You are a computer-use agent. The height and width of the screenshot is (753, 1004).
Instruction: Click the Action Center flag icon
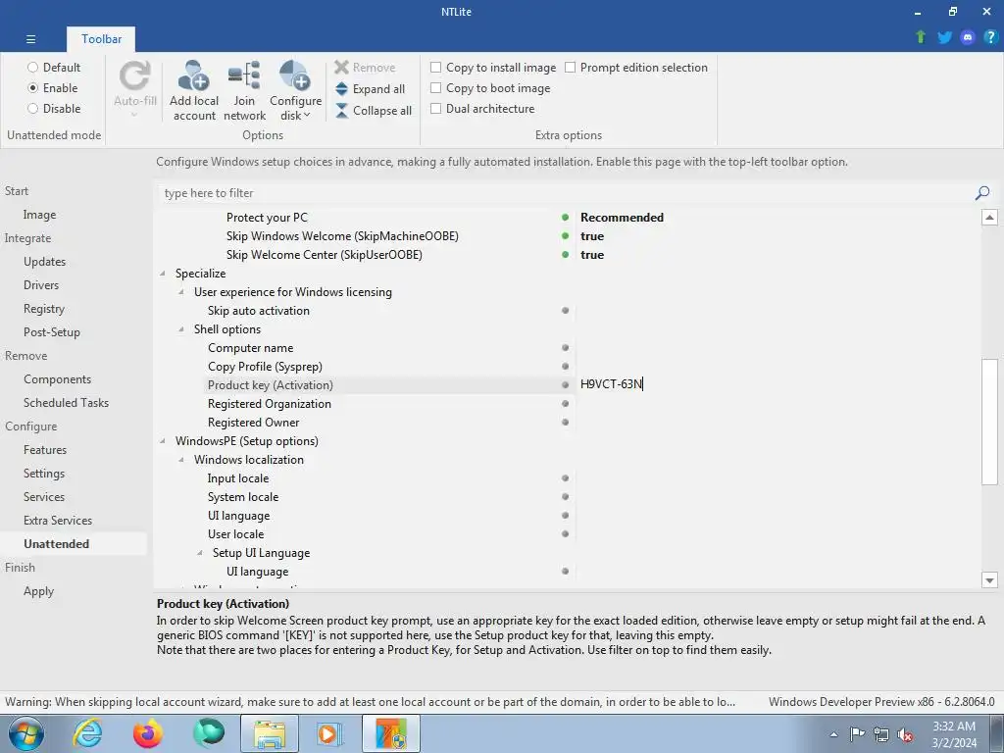click(857, 734)
